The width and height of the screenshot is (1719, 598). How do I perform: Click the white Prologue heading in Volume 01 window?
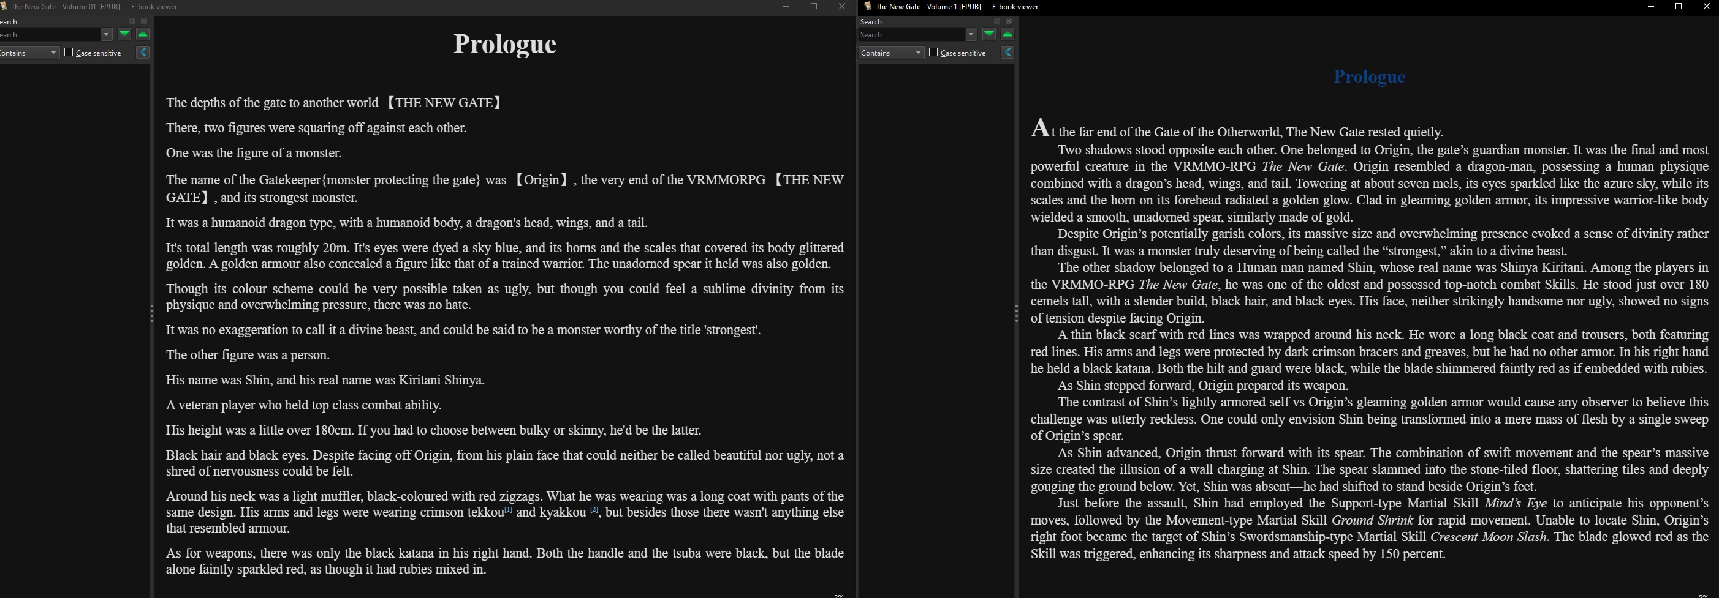[505, 44]
